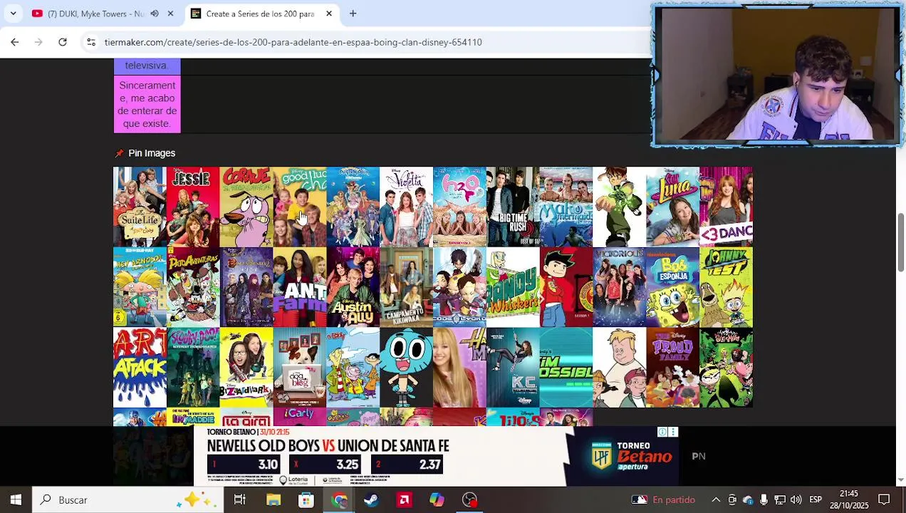906x513 pixels.
Task: Open the En partido sports widget
Action: [x=664, y=500]
